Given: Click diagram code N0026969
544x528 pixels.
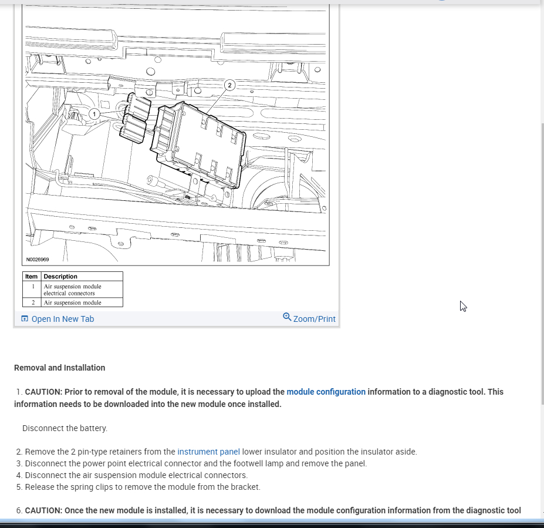Looking at the screenshot, I should click(38, 260).
